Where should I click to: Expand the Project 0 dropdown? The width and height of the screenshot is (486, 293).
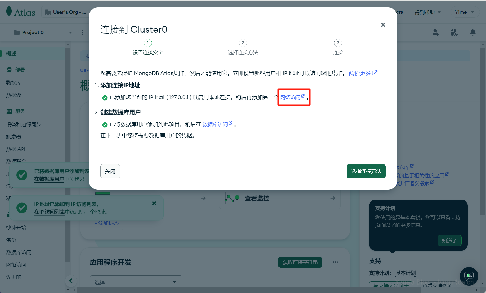pyautogui.click(x=70, y=32)
